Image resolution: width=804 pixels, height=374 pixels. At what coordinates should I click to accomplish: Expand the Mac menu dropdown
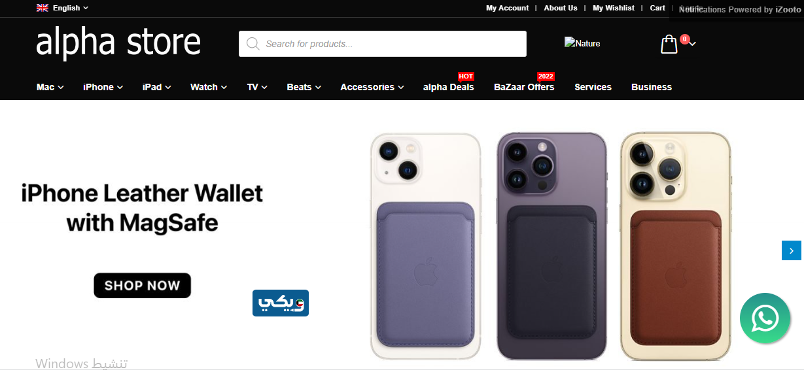point(50,87)
